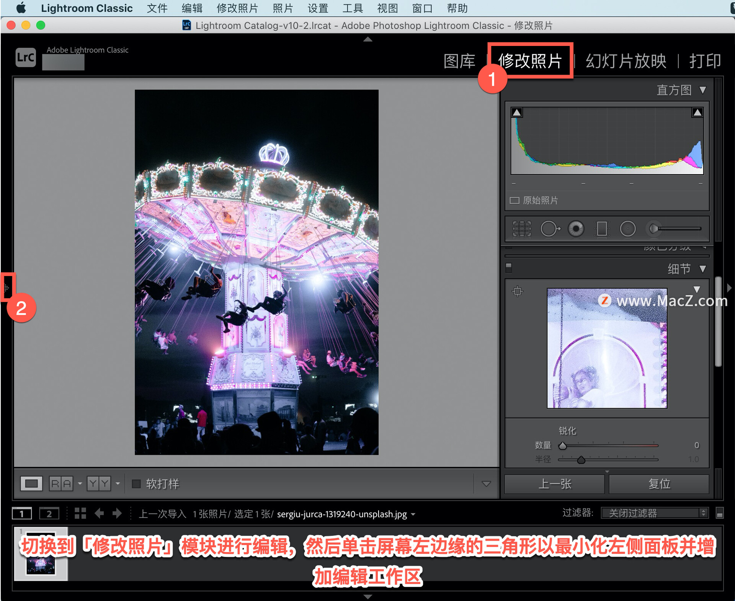
Task: Open the second window display 2
Action: [49, 514]
